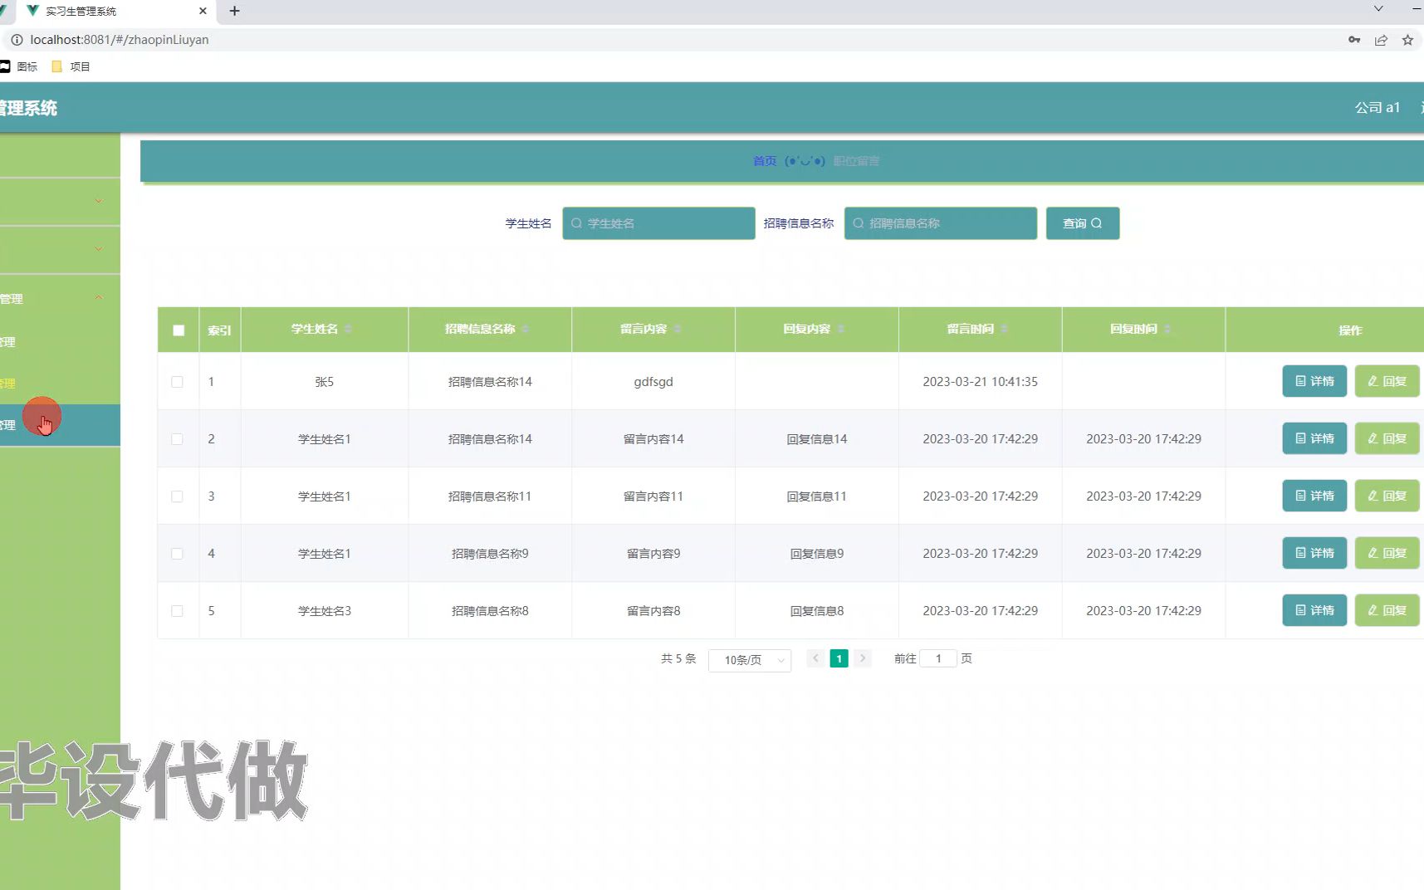Click the 招聘信息名称14 cell in row 1
Screen dimensions: 1424x890
pos(490,382)
